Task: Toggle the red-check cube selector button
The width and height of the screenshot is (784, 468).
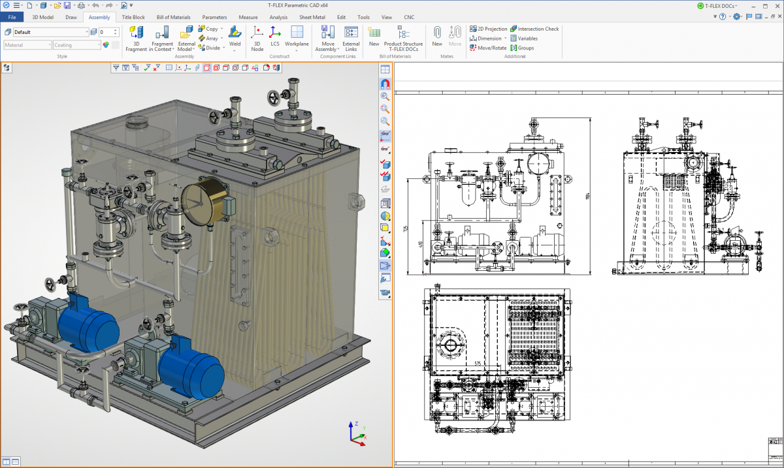Action: tap(385, 163)
